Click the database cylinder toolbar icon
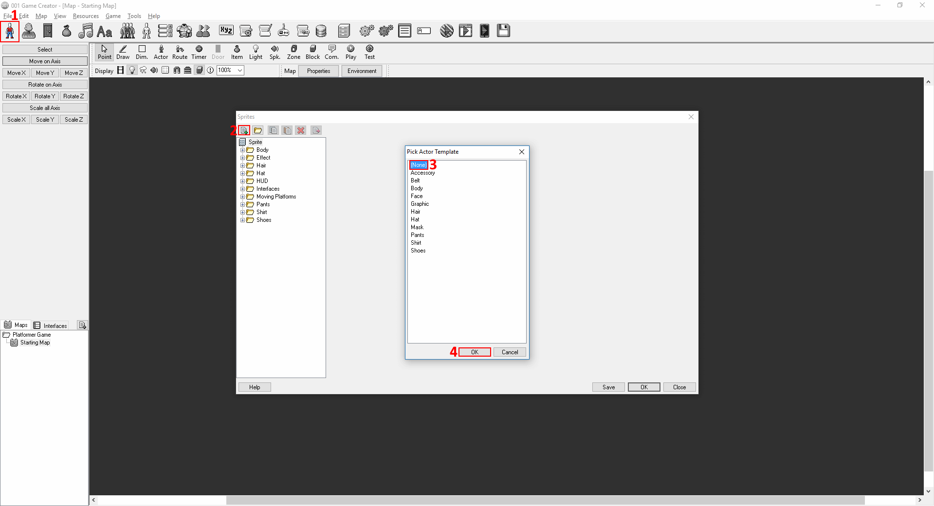Screen dimensions: 934x506 tap(321, 31)
